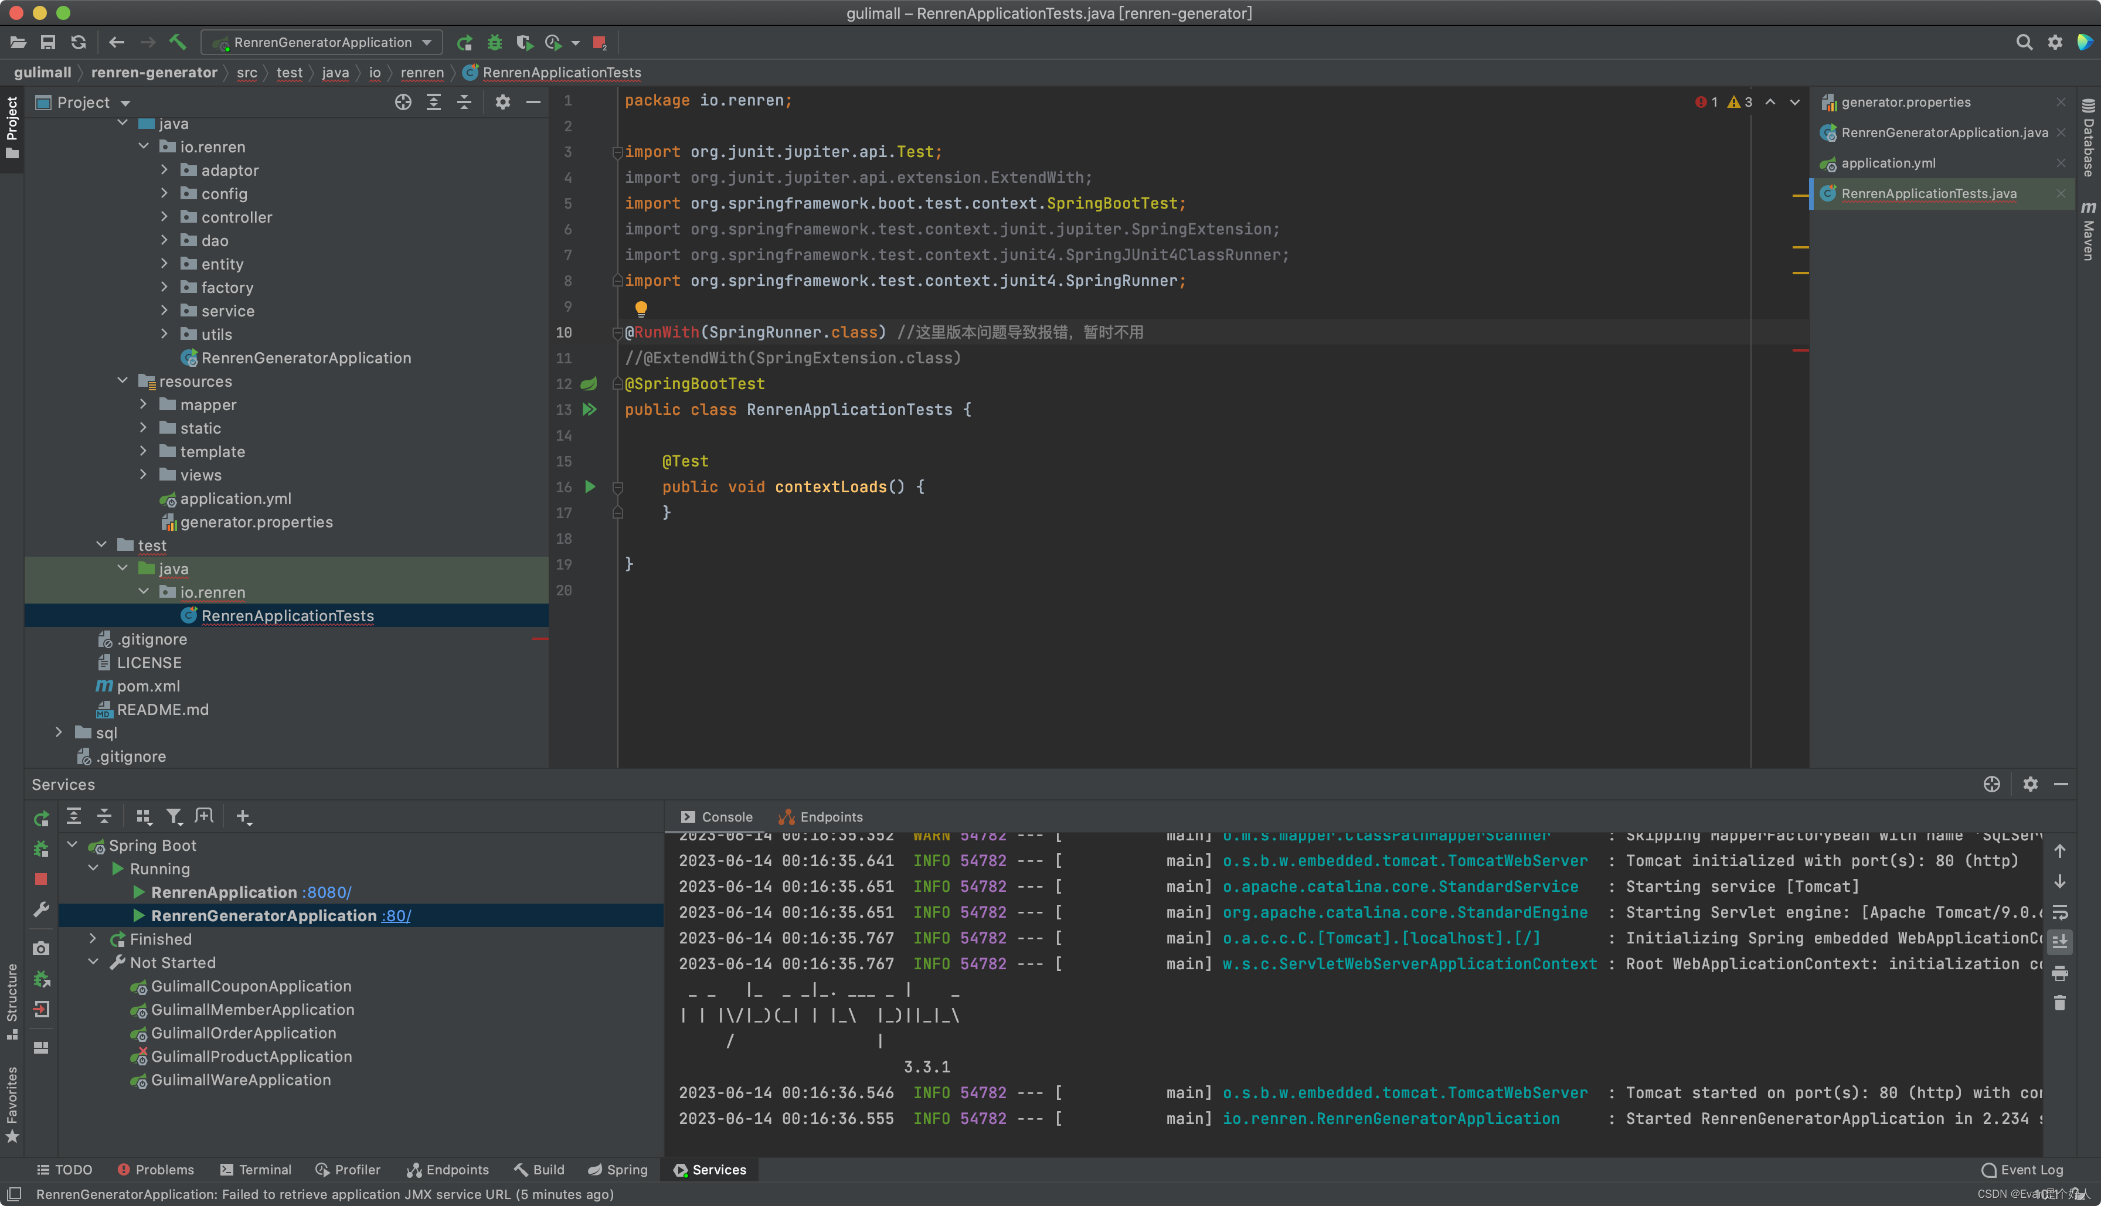
Task: Click the Clear All trash icon in console
Action: click(x=2059, y=1003)
